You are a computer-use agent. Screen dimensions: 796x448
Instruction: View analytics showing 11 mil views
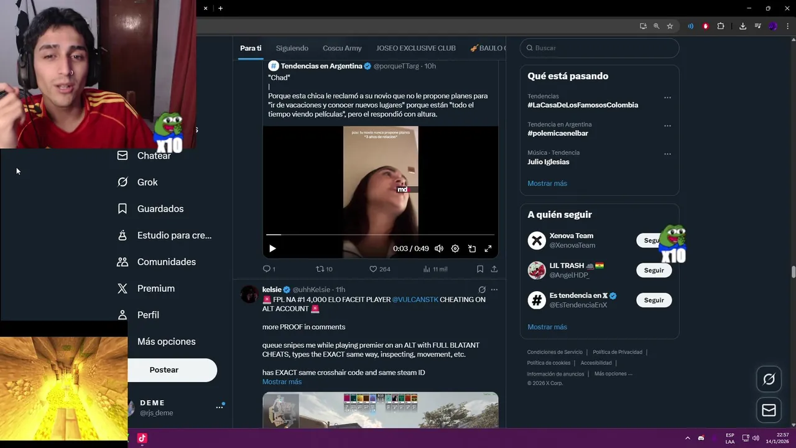435,269
